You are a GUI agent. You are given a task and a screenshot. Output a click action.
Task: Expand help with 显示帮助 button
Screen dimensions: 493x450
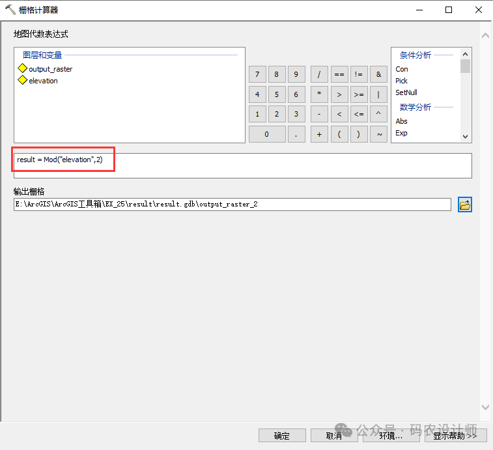pos(455,436)
